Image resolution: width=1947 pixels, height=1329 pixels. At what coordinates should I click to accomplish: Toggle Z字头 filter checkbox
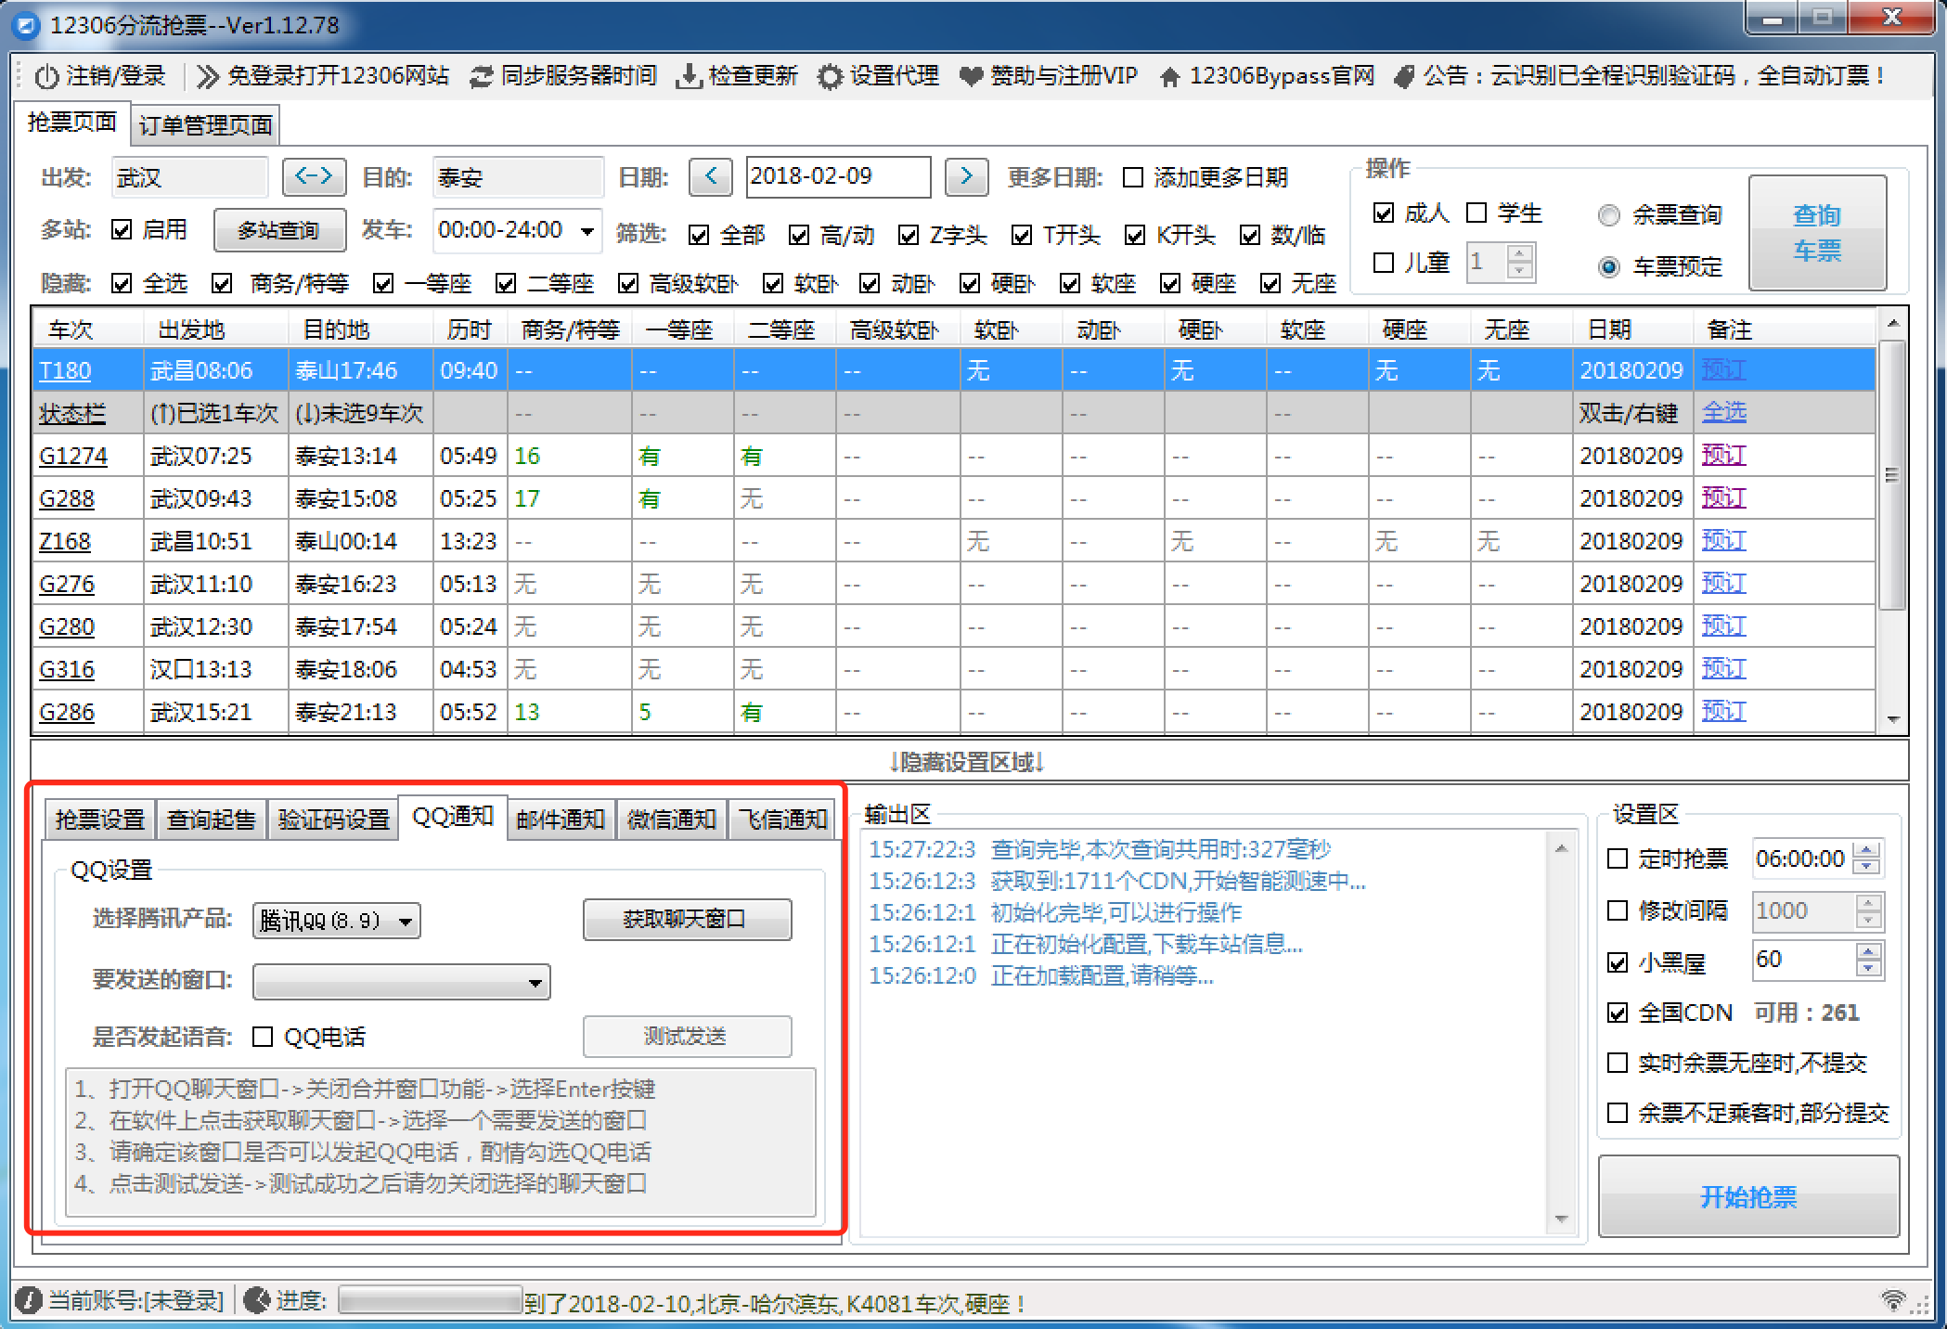coord(909,235)
